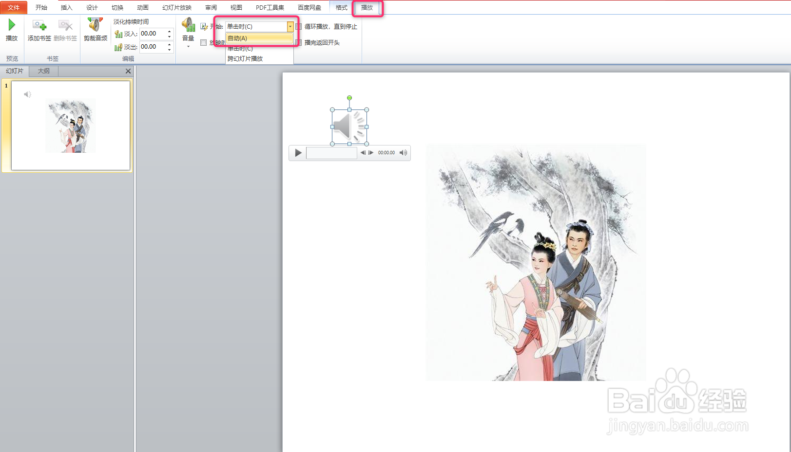Skip audio backward with step-back button

click(363, 153)
